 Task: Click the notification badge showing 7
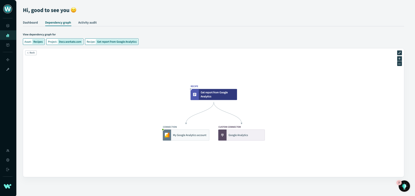399,183
